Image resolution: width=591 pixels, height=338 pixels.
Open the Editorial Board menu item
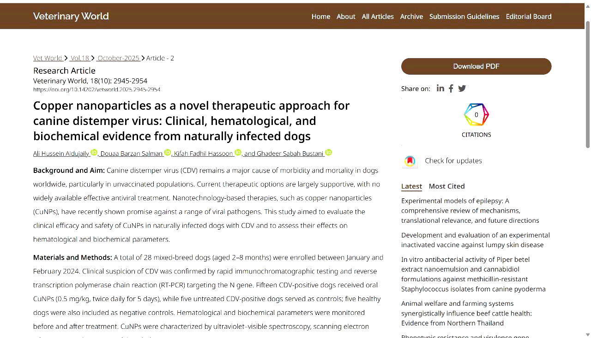pos(528,17)
